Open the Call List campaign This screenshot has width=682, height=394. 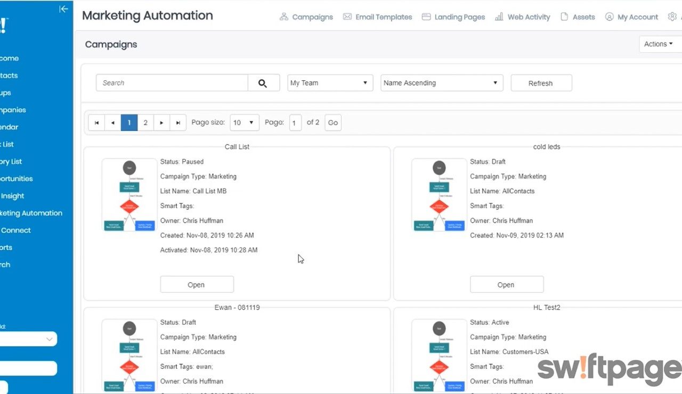pyautogui.click(x=197, y=285)
